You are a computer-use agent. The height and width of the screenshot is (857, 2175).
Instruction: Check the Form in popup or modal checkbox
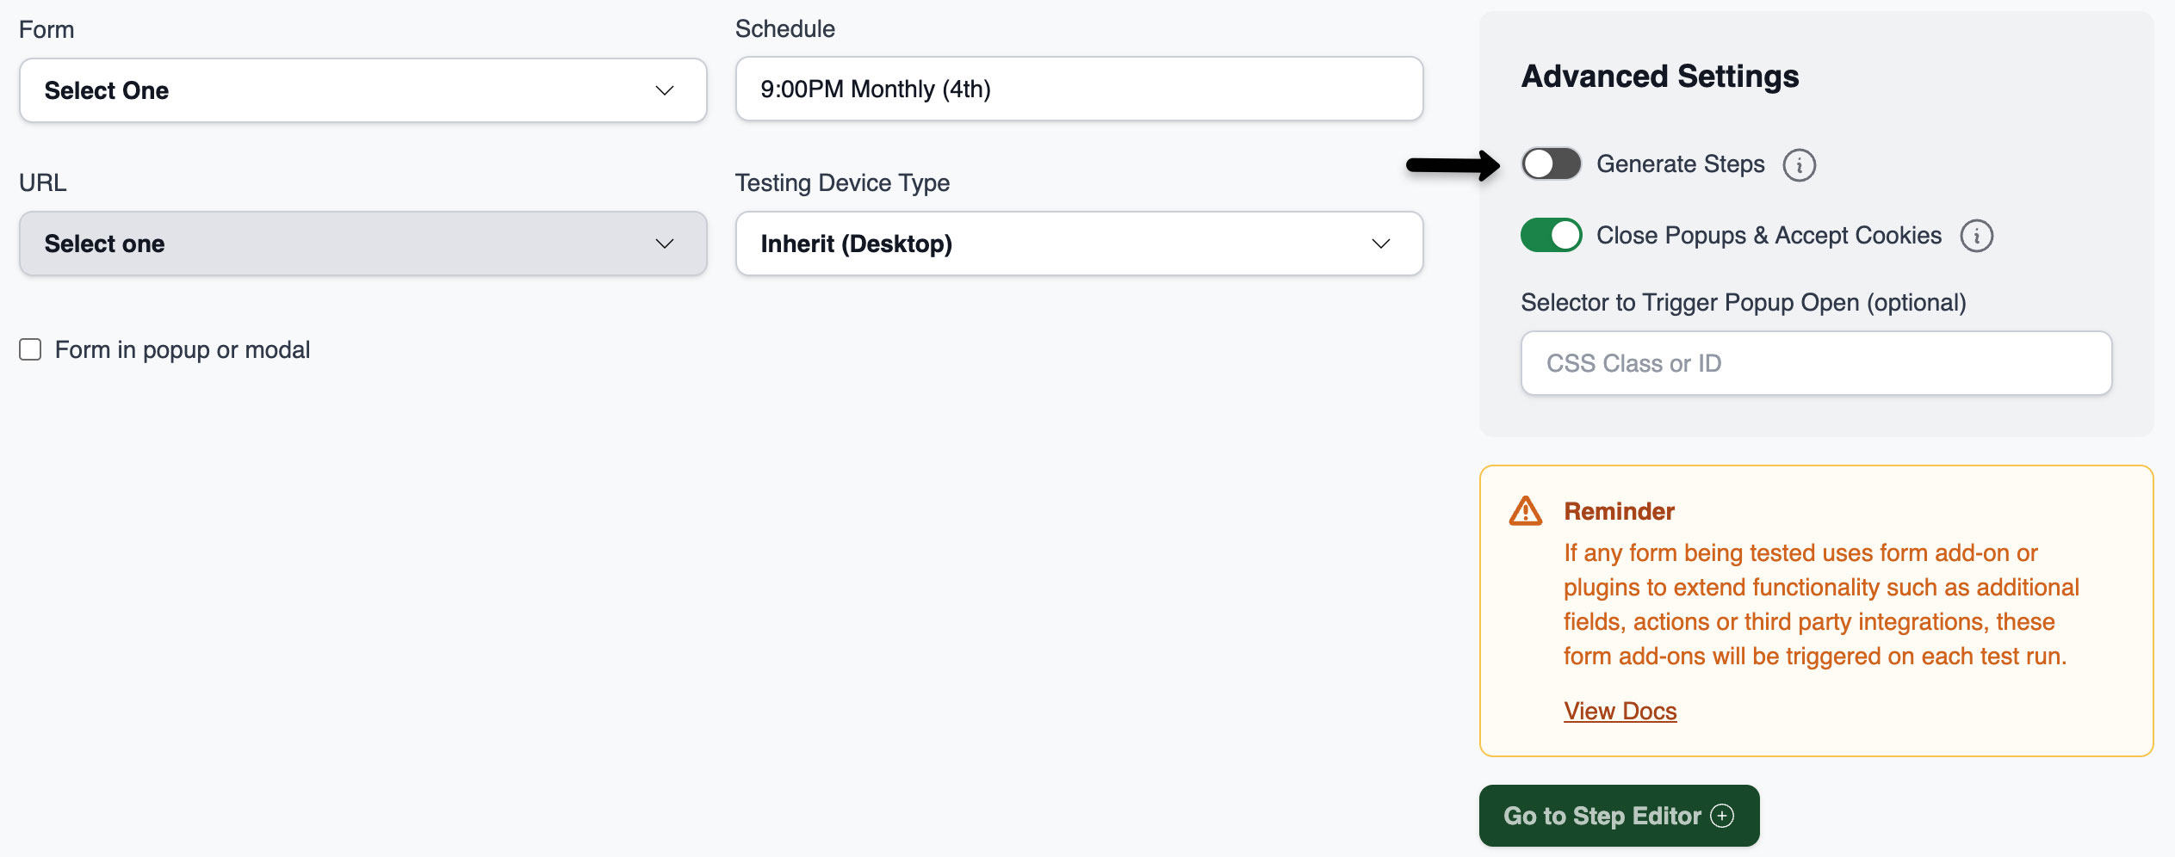click(31, 349)
